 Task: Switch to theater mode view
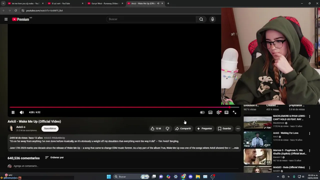[226, 112]
